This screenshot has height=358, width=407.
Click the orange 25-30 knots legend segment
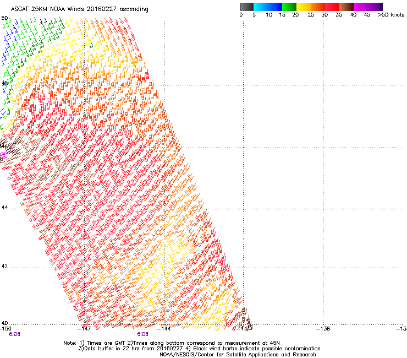click(318, 7)
